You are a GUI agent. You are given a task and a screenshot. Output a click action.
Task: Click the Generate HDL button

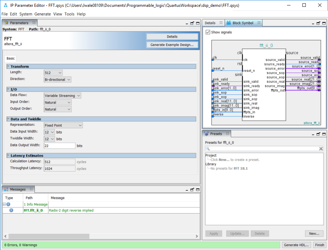point(296,245)
